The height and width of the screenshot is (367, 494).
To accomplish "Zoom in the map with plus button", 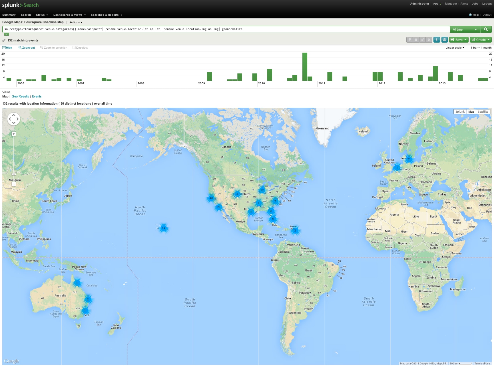I will click(x=13, y=134).
